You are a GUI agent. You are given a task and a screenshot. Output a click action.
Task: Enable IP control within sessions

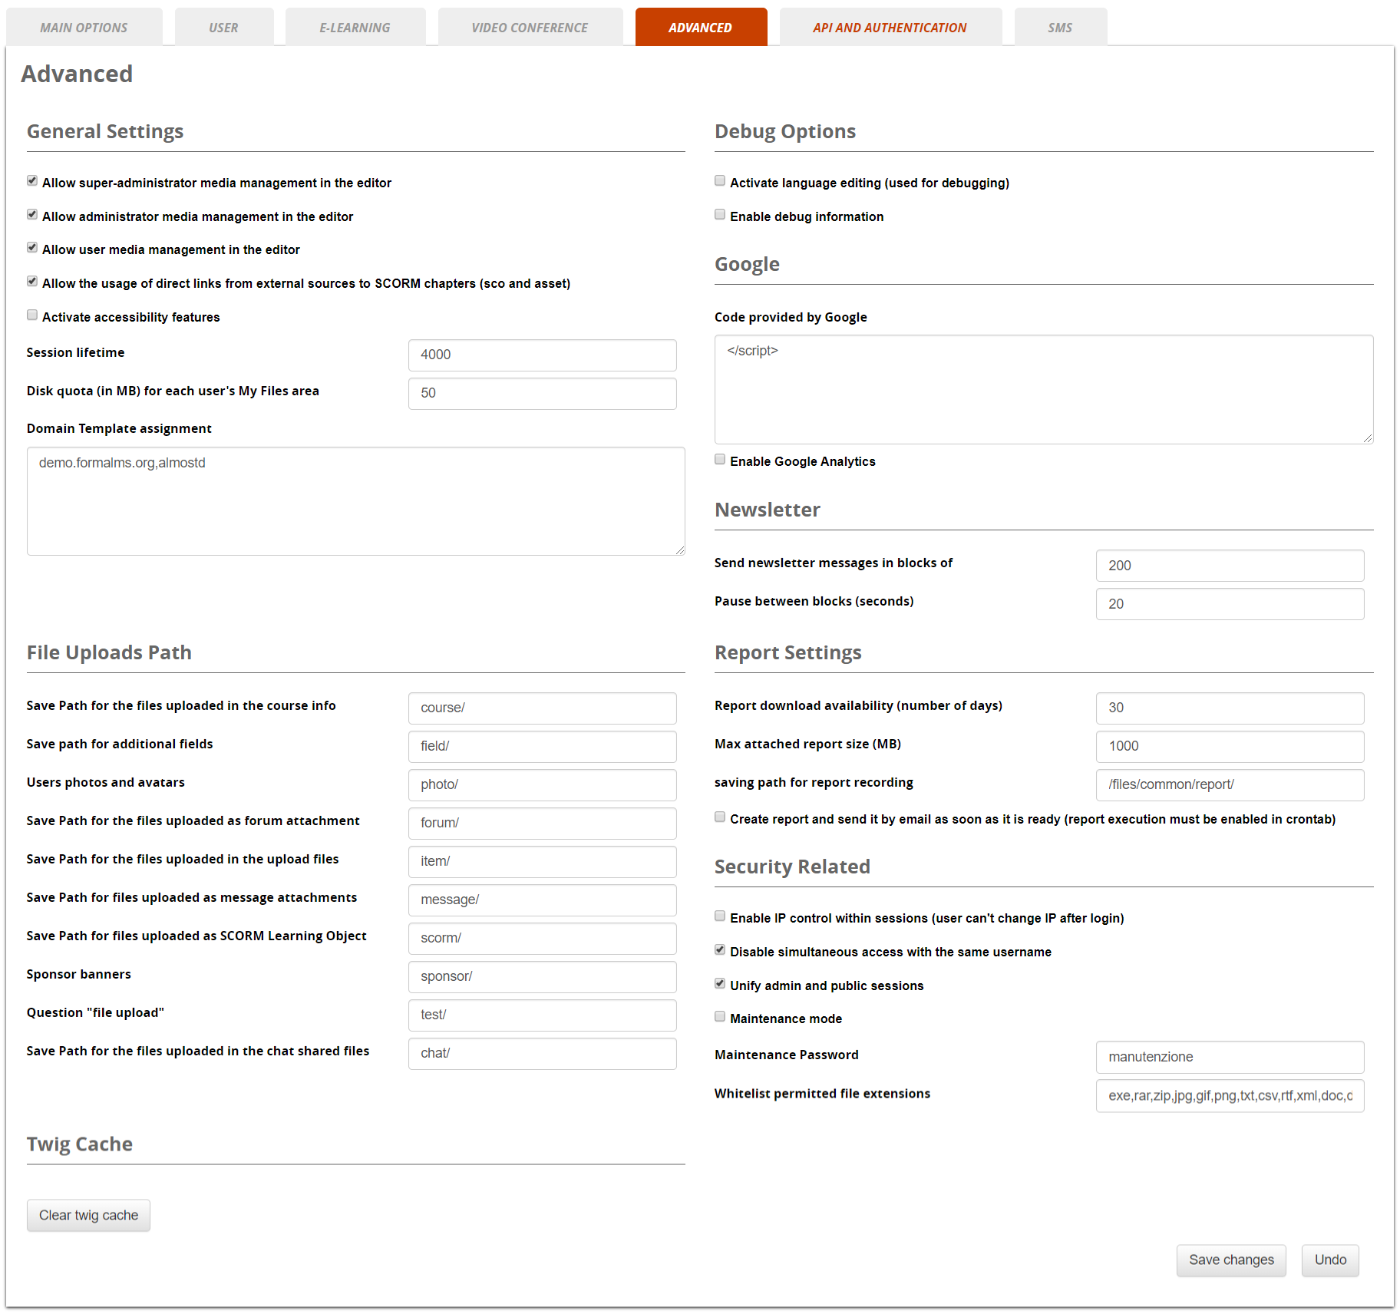[719, 915]
